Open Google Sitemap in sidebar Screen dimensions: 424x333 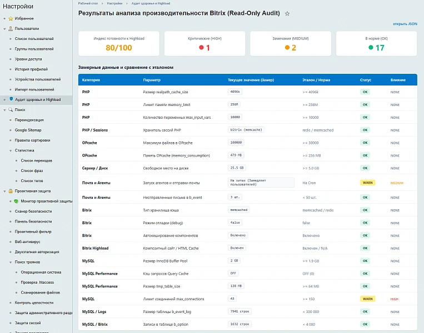click(x=28, y=130)
